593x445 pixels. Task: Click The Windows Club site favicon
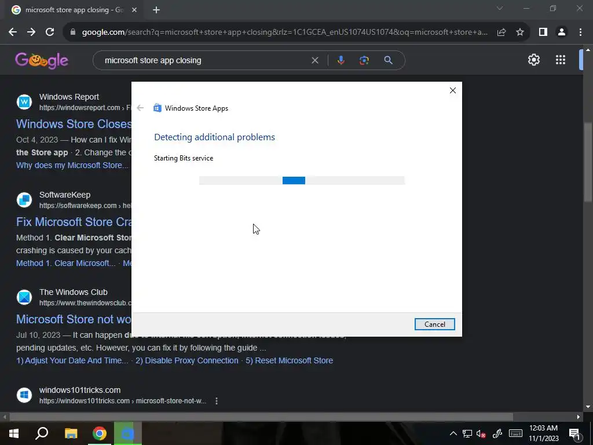click(24, 297)
